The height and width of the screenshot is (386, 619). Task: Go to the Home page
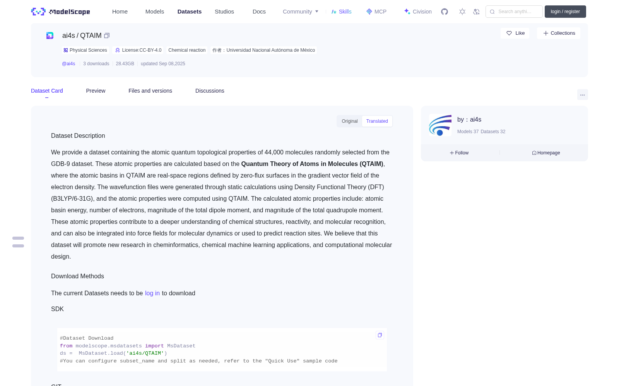tap(120, 12)
